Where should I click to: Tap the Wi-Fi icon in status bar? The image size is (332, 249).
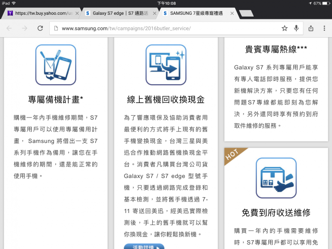[x=14, y=3]
